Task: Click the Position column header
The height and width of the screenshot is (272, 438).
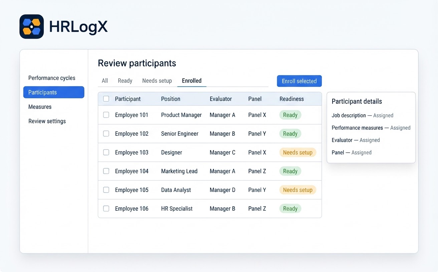Action: 171,99
